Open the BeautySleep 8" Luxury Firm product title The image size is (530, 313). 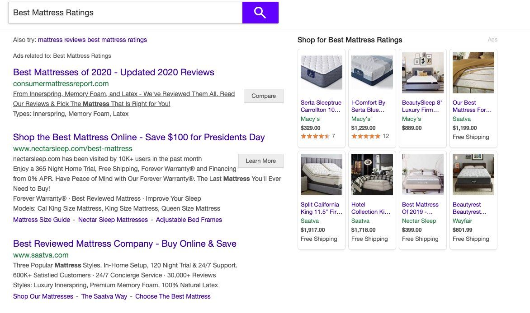click(x=422, y=106)
